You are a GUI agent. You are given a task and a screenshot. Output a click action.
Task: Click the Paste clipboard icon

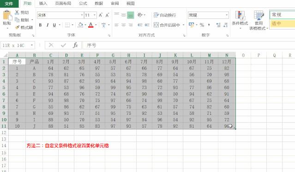[7, 15]
